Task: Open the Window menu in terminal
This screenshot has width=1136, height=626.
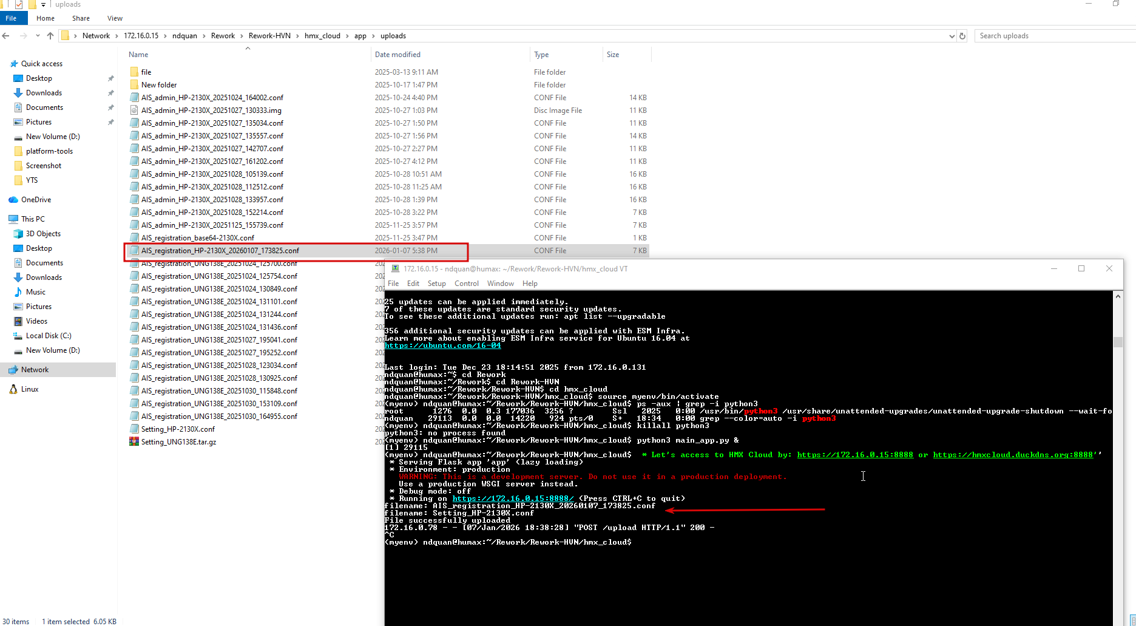Action: click(x=501, y=284)
